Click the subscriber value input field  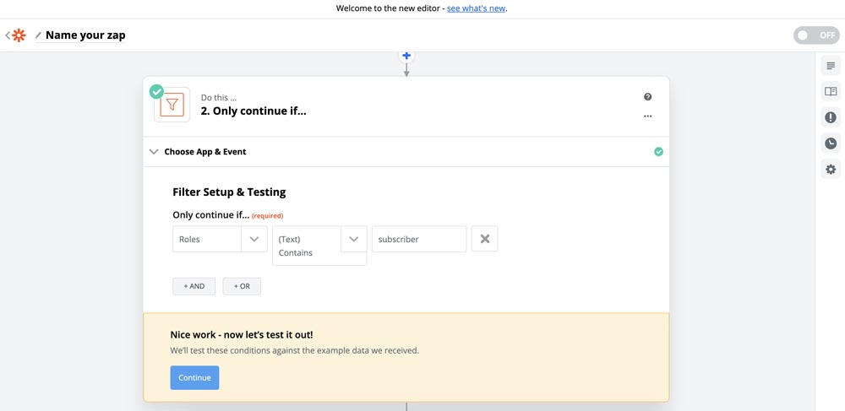pos(419,239)
